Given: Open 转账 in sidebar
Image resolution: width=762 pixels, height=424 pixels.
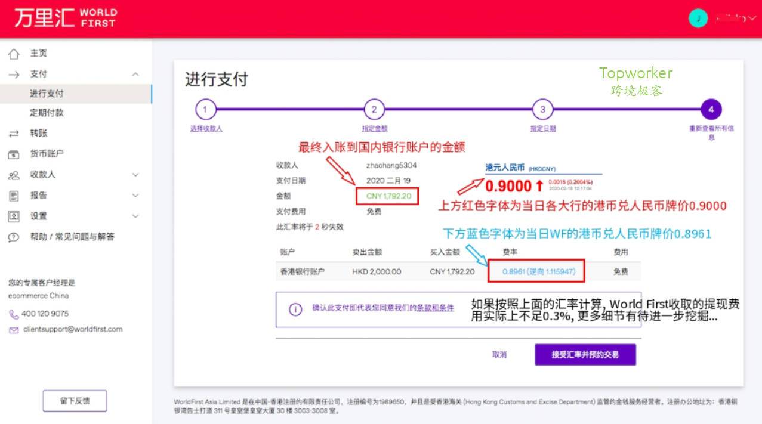Looking at the screenshot, I should (x=39, y=133).
